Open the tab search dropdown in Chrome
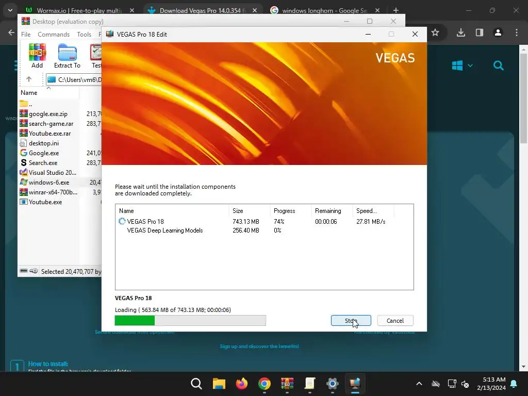 point(10,10)
